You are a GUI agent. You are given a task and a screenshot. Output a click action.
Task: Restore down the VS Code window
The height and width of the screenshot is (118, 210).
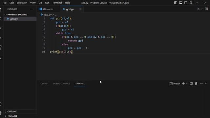[205, 3]
